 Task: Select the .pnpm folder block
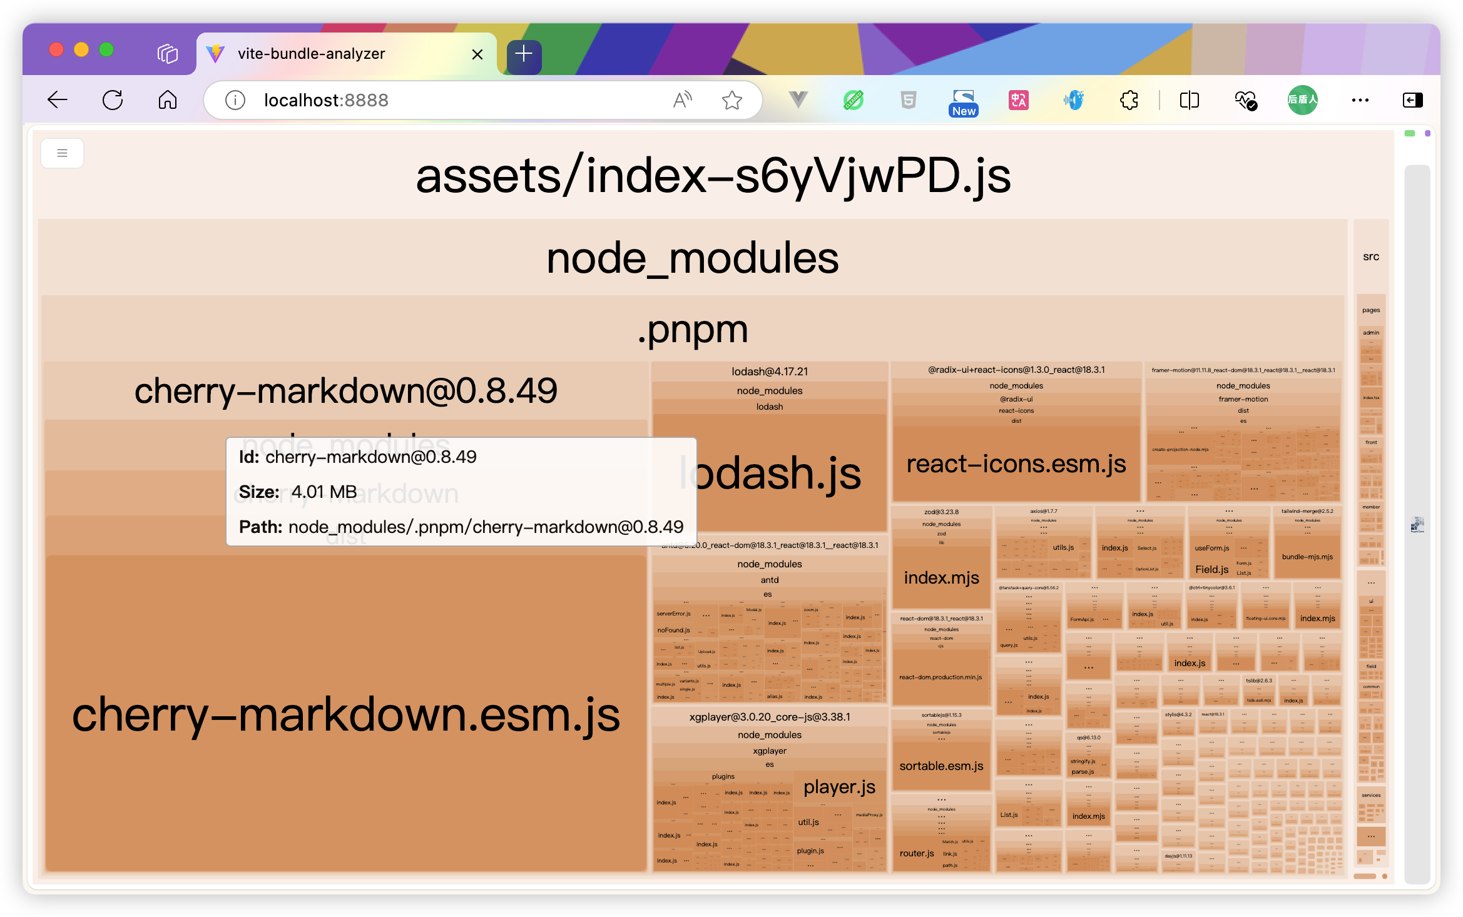[x=692, y=329]
